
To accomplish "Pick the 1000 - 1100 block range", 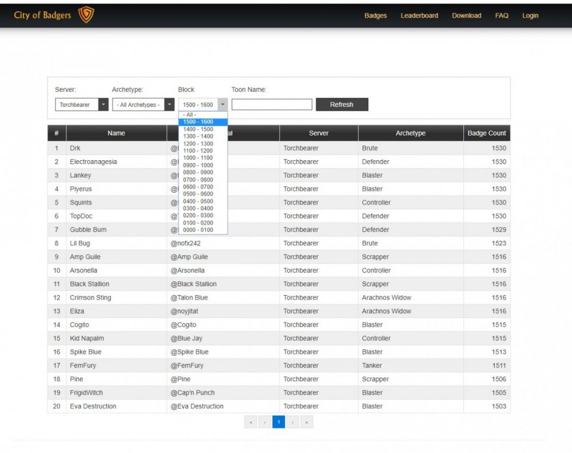I will (198, 158).
